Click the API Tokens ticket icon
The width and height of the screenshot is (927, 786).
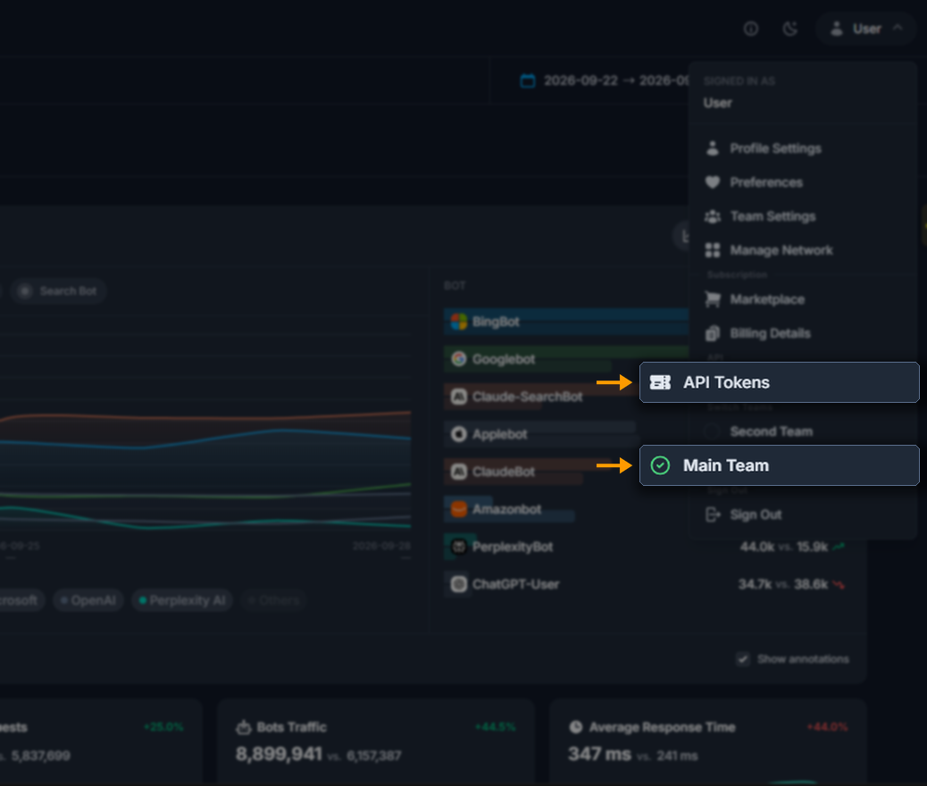pos(660,382)
